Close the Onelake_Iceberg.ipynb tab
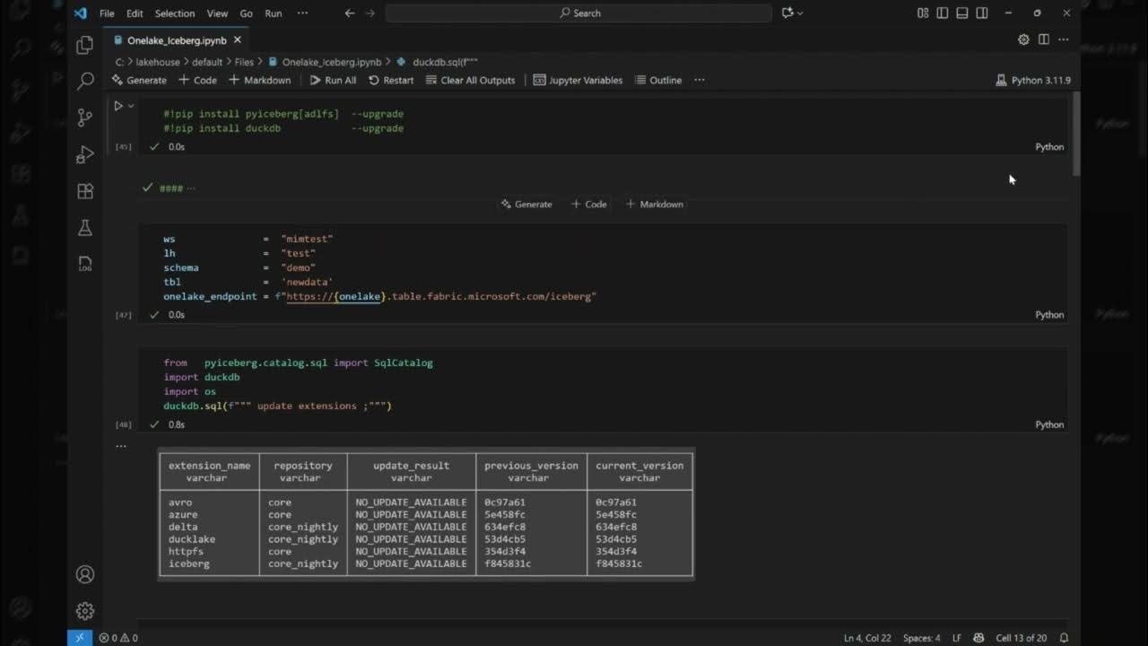 (x=238, y=40)
